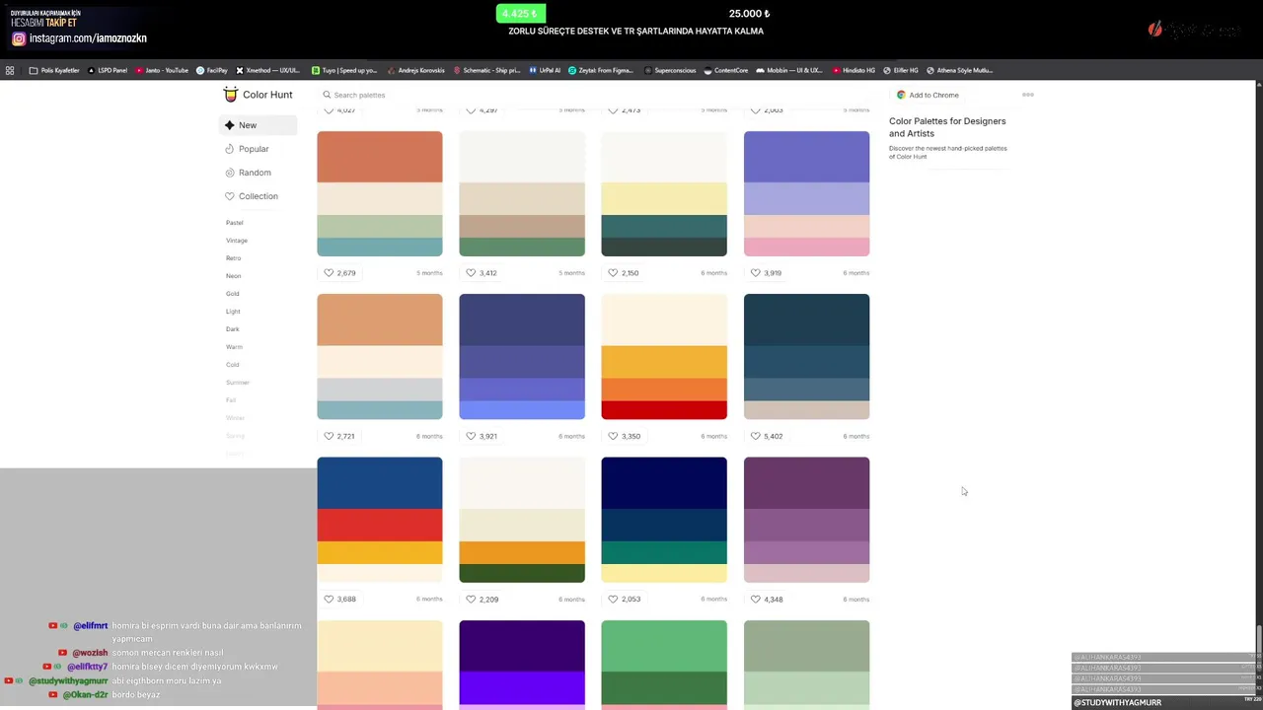Open the Andrejs Korovskis bookmark

[415, 70]
